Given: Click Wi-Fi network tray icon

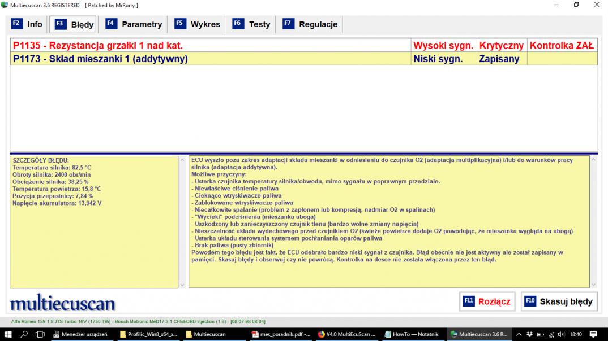Looking at the screenshot, I should coord(551,334).
